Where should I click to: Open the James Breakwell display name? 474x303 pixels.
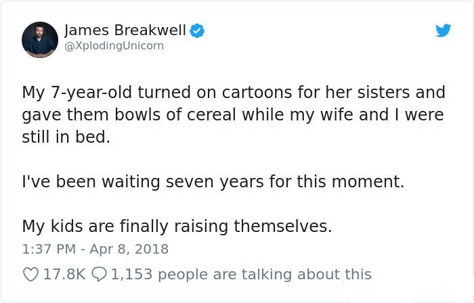pyautogui.click(x=125, y=30)
